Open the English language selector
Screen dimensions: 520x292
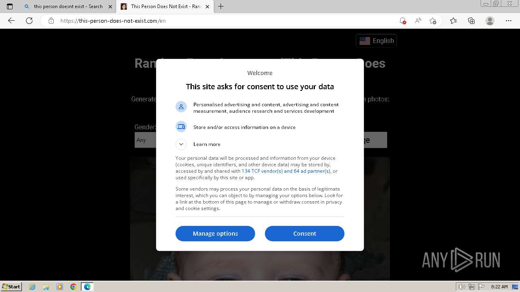[377, 41]
